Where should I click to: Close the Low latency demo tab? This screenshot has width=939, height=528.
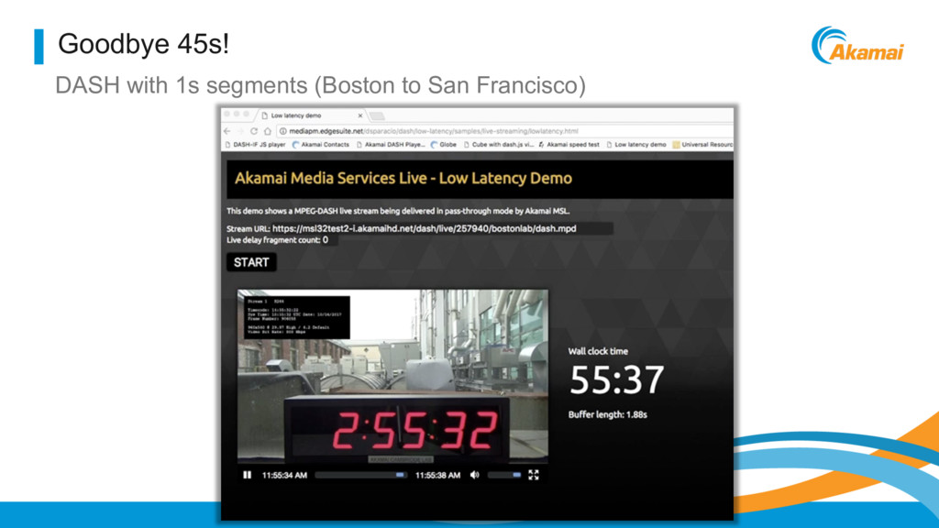359,115
